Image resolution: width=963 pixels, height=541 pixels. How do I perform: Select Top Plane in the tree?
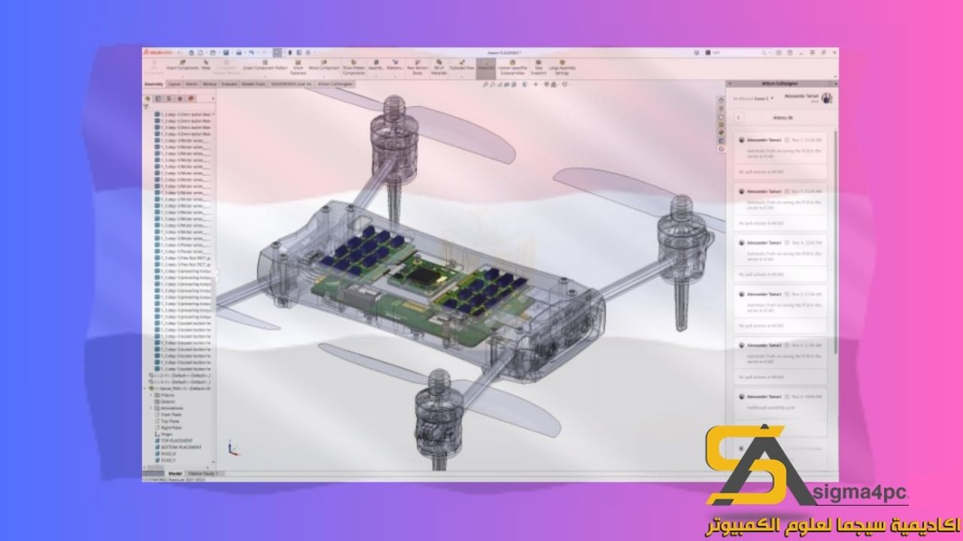pyautogui.click(x=167, y=421)
